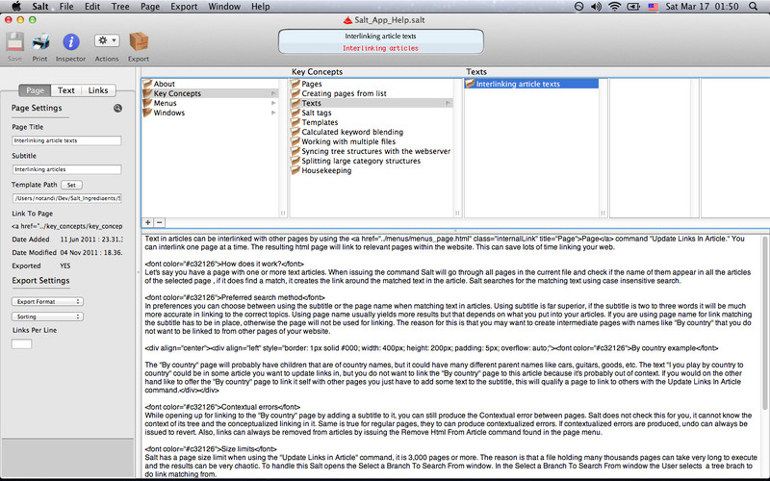Select Syncing tree structures with the webserver
Viewport: 770px width, 481px height.
tap(375, 151)
